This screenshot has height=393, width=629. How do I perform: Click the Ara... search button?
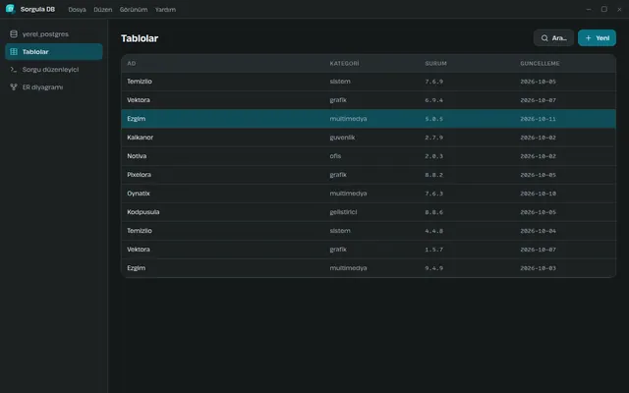point(553,38)
